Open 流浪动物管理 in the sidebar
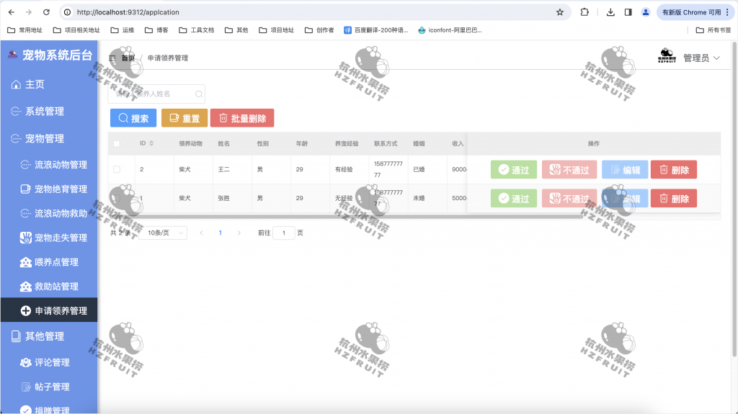Image resolution: width=738 pixels, height=414 pixels. pos(49,165)
